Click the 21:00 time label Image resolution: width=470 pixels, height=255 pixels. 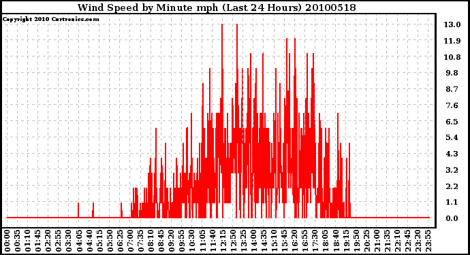[x=377, y=241]
